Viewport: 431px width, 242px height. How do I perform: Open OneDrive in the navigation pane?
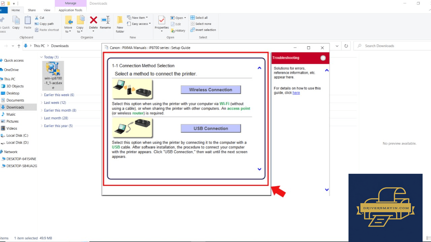pos(11,70)
